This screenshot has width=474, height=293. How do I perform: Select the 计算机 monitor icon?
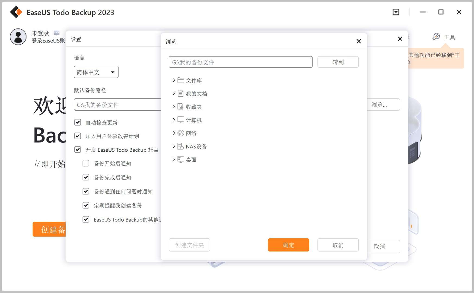[x=180, y=120]
